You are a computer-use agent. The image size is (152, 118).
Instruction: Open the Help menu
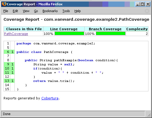pos(78,11)
